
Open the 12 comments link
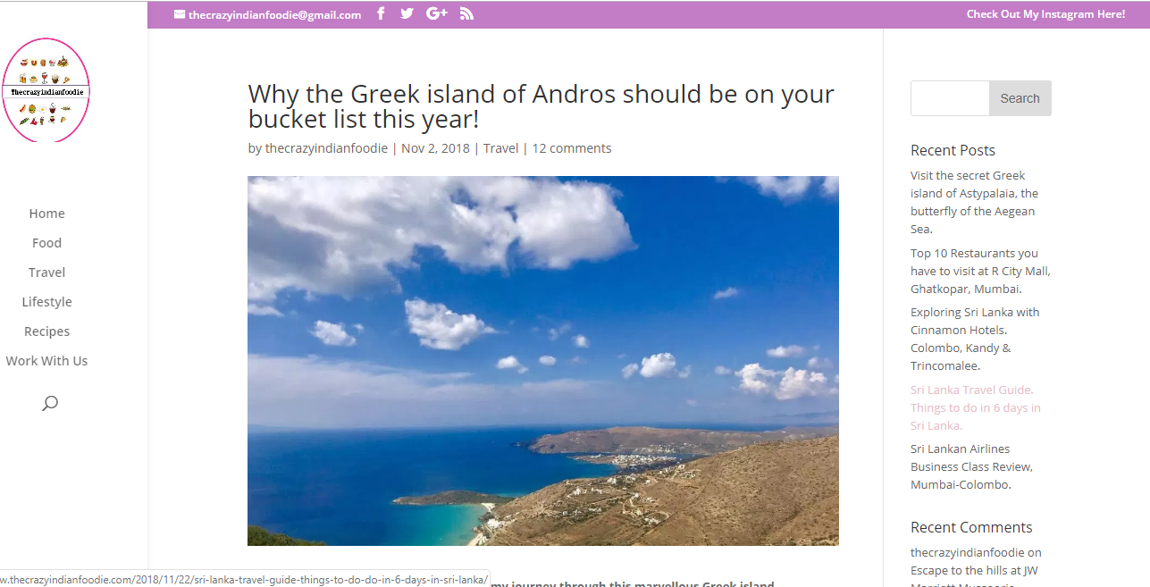pos(572,148)
